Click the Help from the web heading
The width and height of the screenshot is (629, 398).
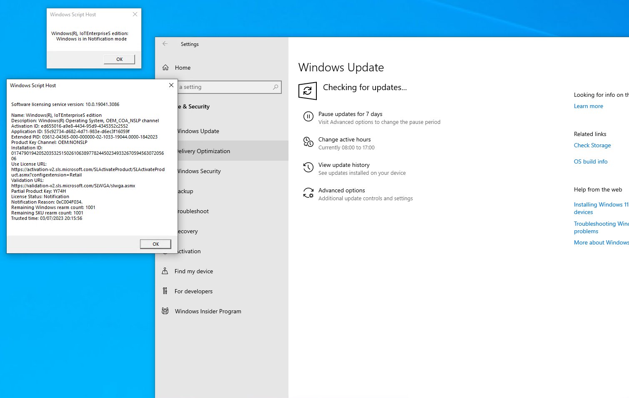[x=598, y=189]
